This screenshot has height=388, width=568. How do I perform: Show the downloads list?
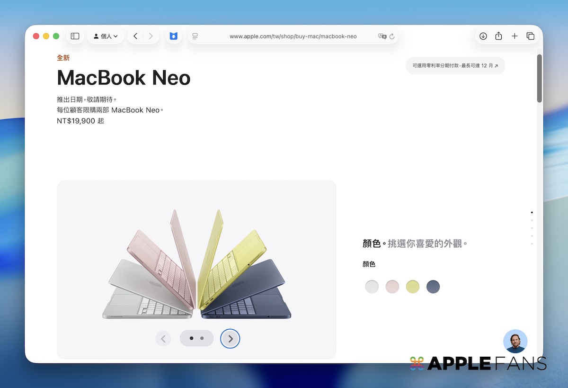(483, 36)
